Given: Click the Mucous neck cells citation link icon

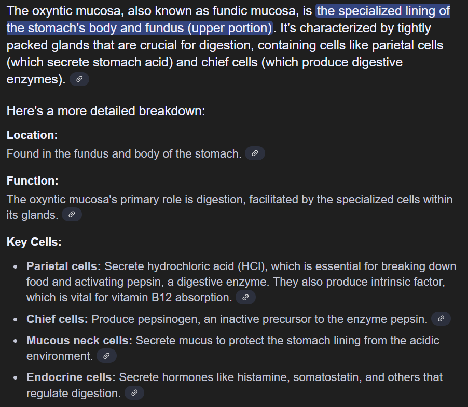Looking at the screenshot, I should click(106, 356).
